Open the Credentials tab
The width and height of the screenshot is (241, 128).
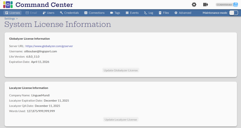(x=69, y=13)
